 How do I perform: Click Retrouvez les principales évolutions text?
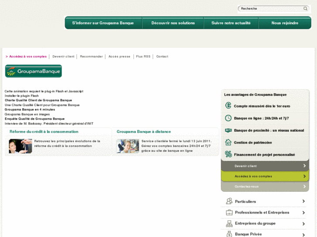[x=67, y=144]
